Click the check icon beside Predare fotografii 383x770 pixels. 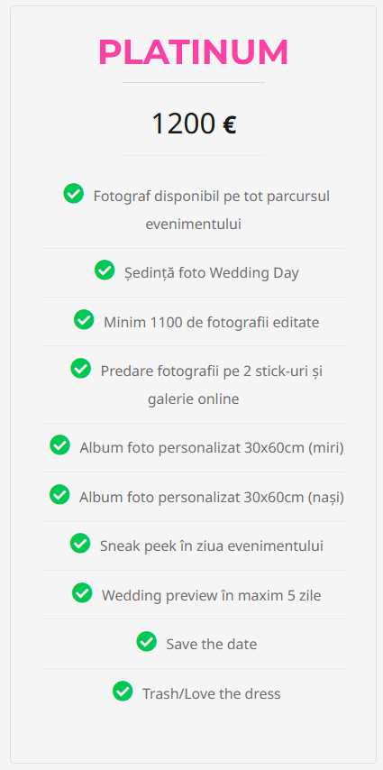(80, 368)
